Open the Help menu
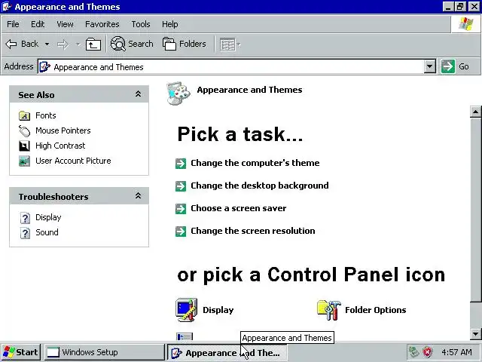The image size is (482, 362). click(x=170, y=24)
